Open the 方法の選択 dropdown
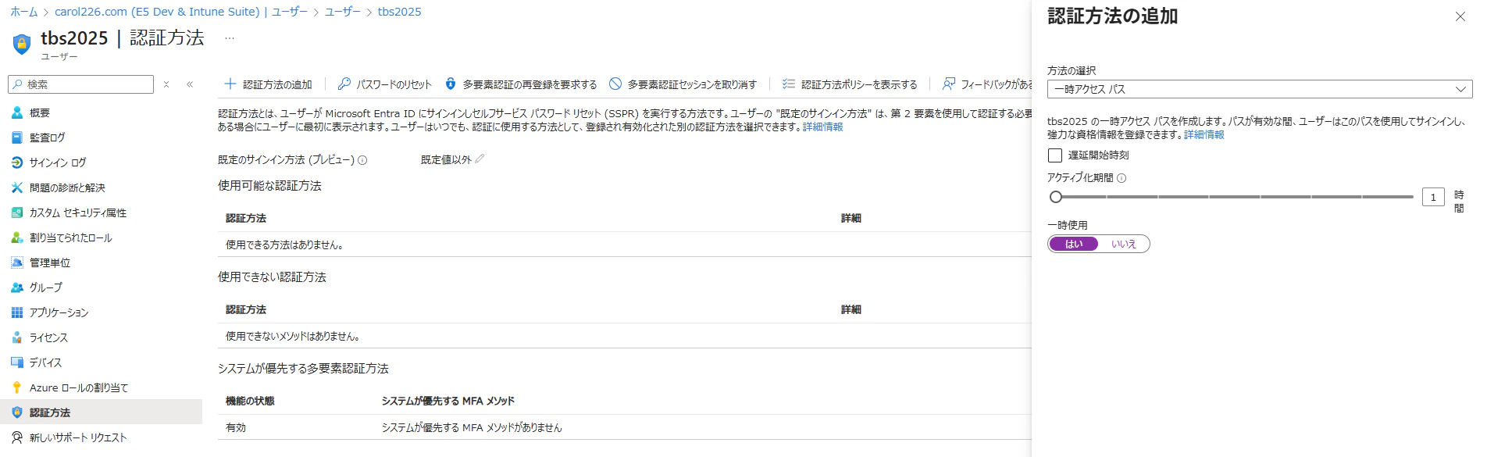 tap(1260, 89)
